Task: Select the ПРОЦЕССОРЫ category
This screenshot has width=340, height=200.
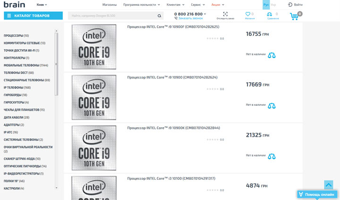Action: click(x=16, y=35)
